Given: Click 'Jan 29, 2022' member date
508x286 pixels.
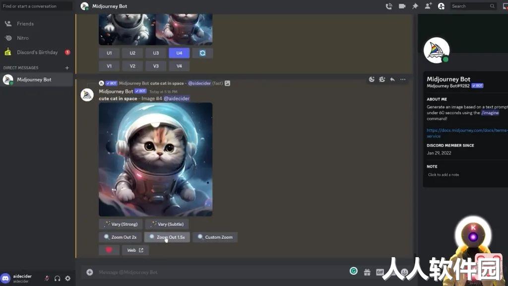Looking at the screenshot, I should 439,153.
